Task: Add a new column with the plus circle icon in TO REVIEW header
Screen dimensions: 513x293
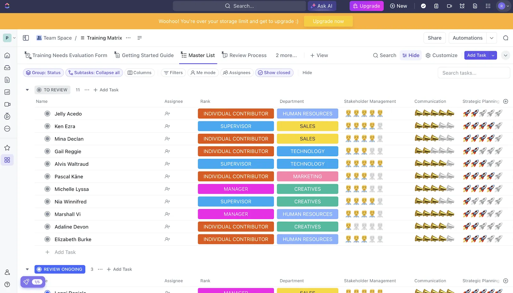Action: pyautogui.click(x=506, y=101)
